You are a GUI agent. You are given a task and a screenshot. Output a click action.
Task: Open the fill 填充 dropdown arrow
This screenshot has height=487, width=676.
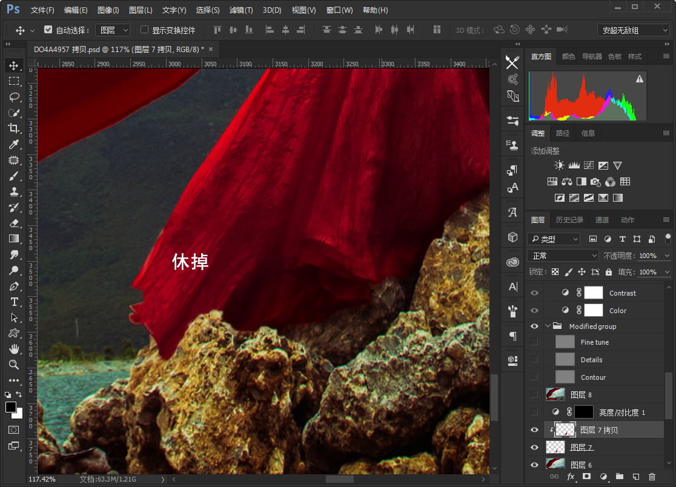click(667, 272)
